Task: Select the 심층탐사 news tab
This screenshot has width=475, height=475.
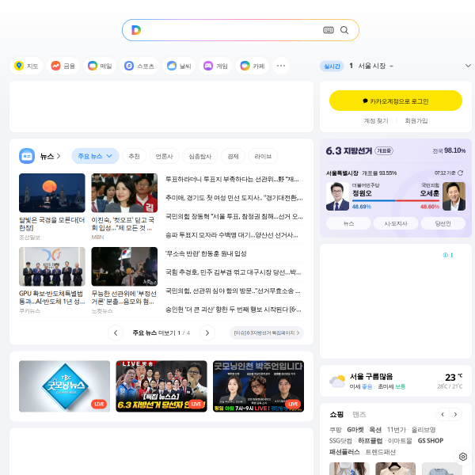Action: tap(200, 156)
